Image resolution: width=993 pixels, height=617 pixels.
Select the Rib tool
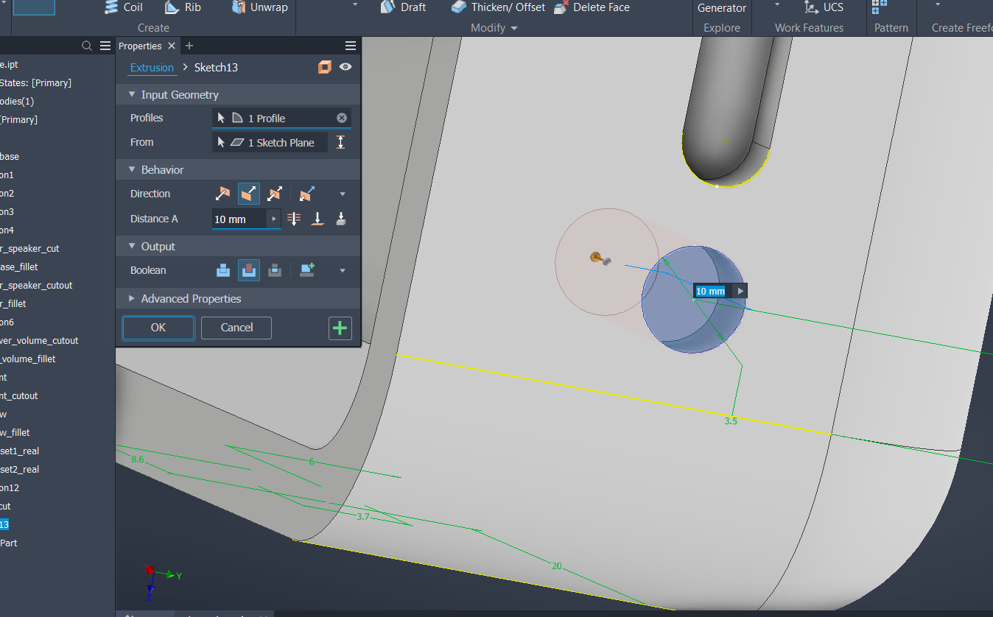click(182, 7)
